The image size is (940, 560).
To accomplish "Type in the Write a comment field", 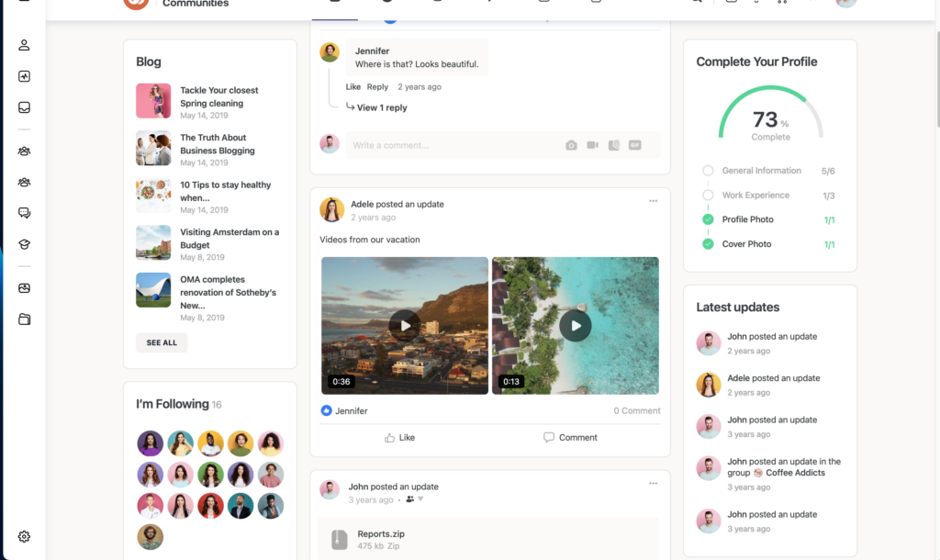I will tap(450, 145).
